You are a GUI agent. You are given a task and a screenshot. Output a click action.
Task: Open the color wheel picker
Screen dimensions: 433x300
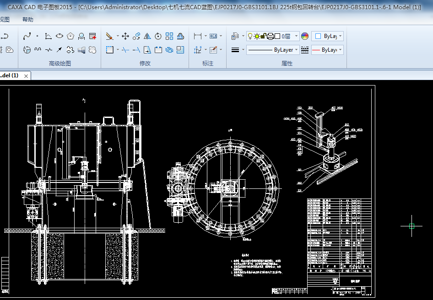[x=305, y=36]
